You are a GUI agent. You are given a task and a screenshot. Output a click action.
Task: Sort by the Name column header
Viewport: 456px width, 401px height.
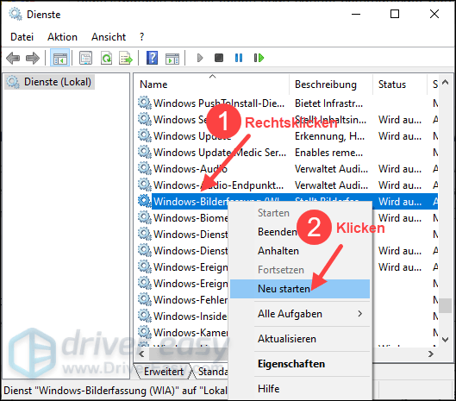point(212,85)
